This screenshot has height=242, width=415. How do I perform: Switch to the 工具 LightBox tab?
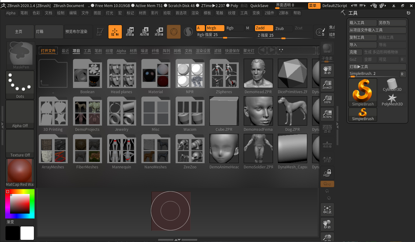(x=87, y=51)
